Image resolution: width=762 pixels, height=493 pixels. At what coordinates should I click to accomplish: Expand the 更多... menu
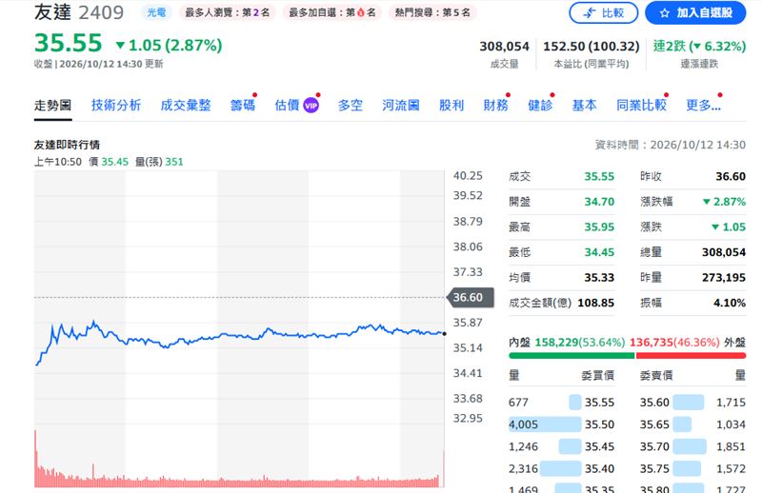tap(703, 106)
